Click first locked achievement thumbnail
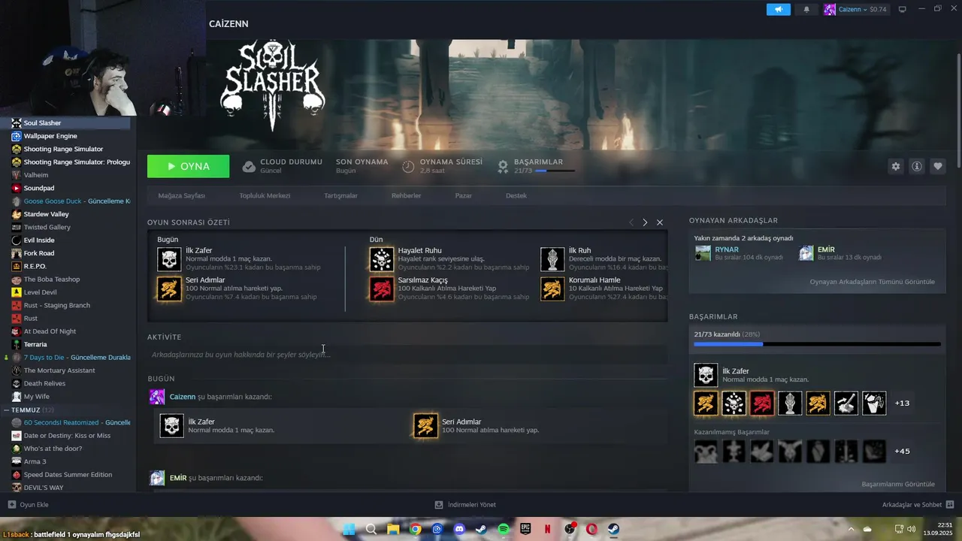Screen dimensions: 962x541 (x=706, y=452)
